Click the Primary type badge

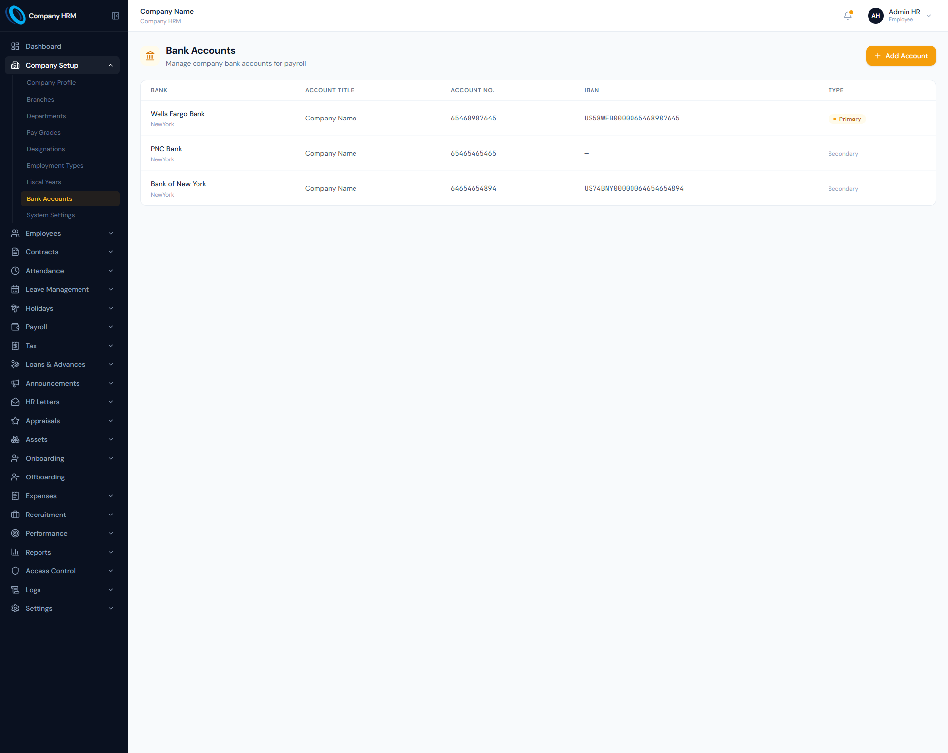[847, 119]
